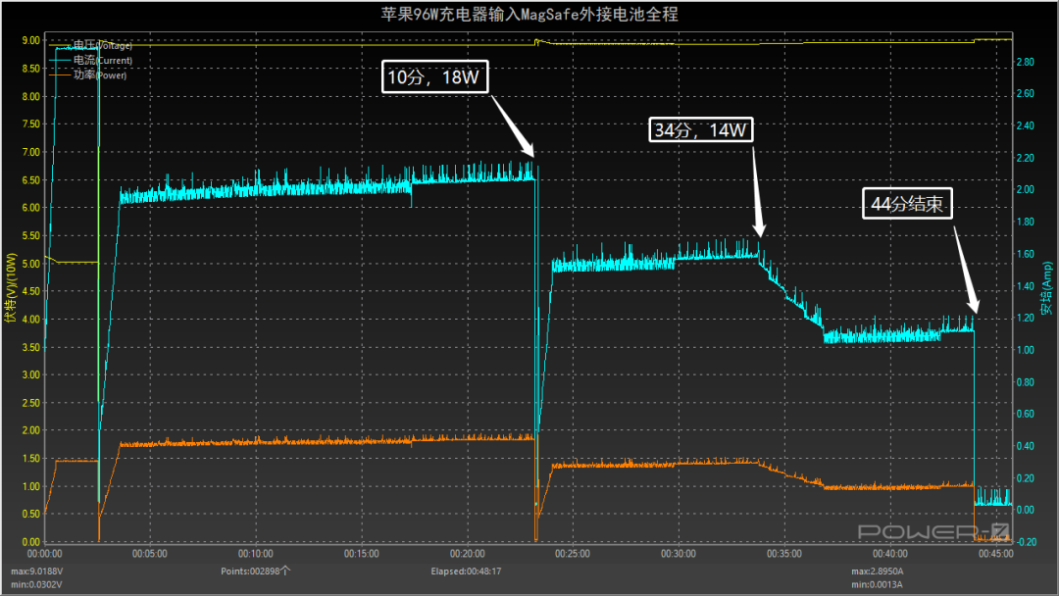The image size is (1059, 596).
Task: Click the 1.60 amp axis label
Action: (1026, 254)
